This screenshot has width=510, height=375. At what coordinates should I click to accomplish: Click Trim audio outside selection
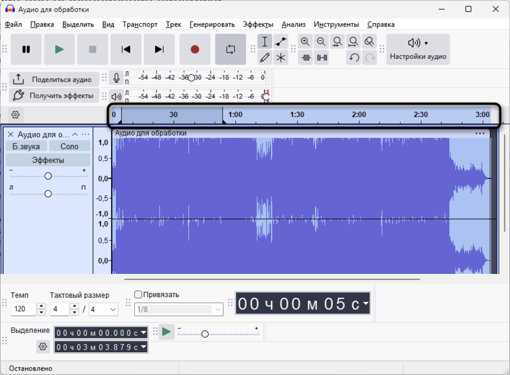coord(306,57)
